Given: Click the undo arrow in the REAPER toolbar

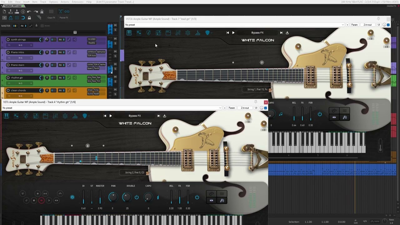Looking at the screenshot, I should 29,12.
